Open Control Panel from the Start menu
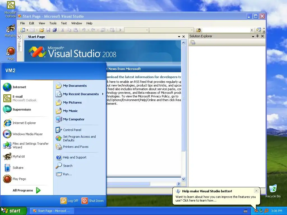 (80, 130)
